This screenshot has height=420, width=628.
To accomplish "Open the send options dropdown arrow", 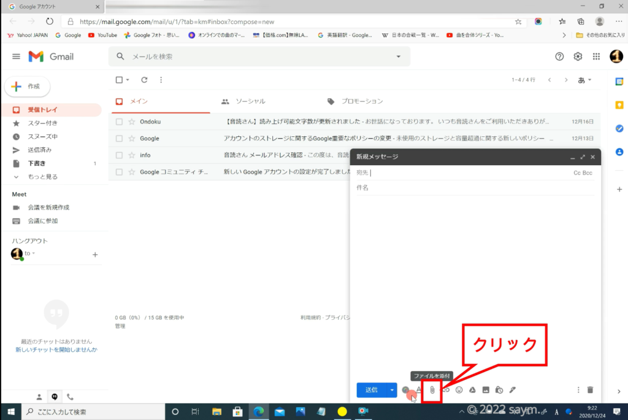I will pyautogui.click(x=391, y=390).
